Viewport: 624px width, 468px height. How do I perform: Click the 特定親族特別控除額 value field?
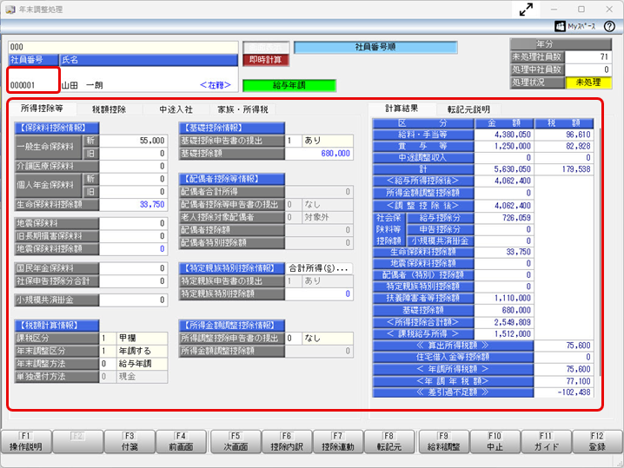319,293
